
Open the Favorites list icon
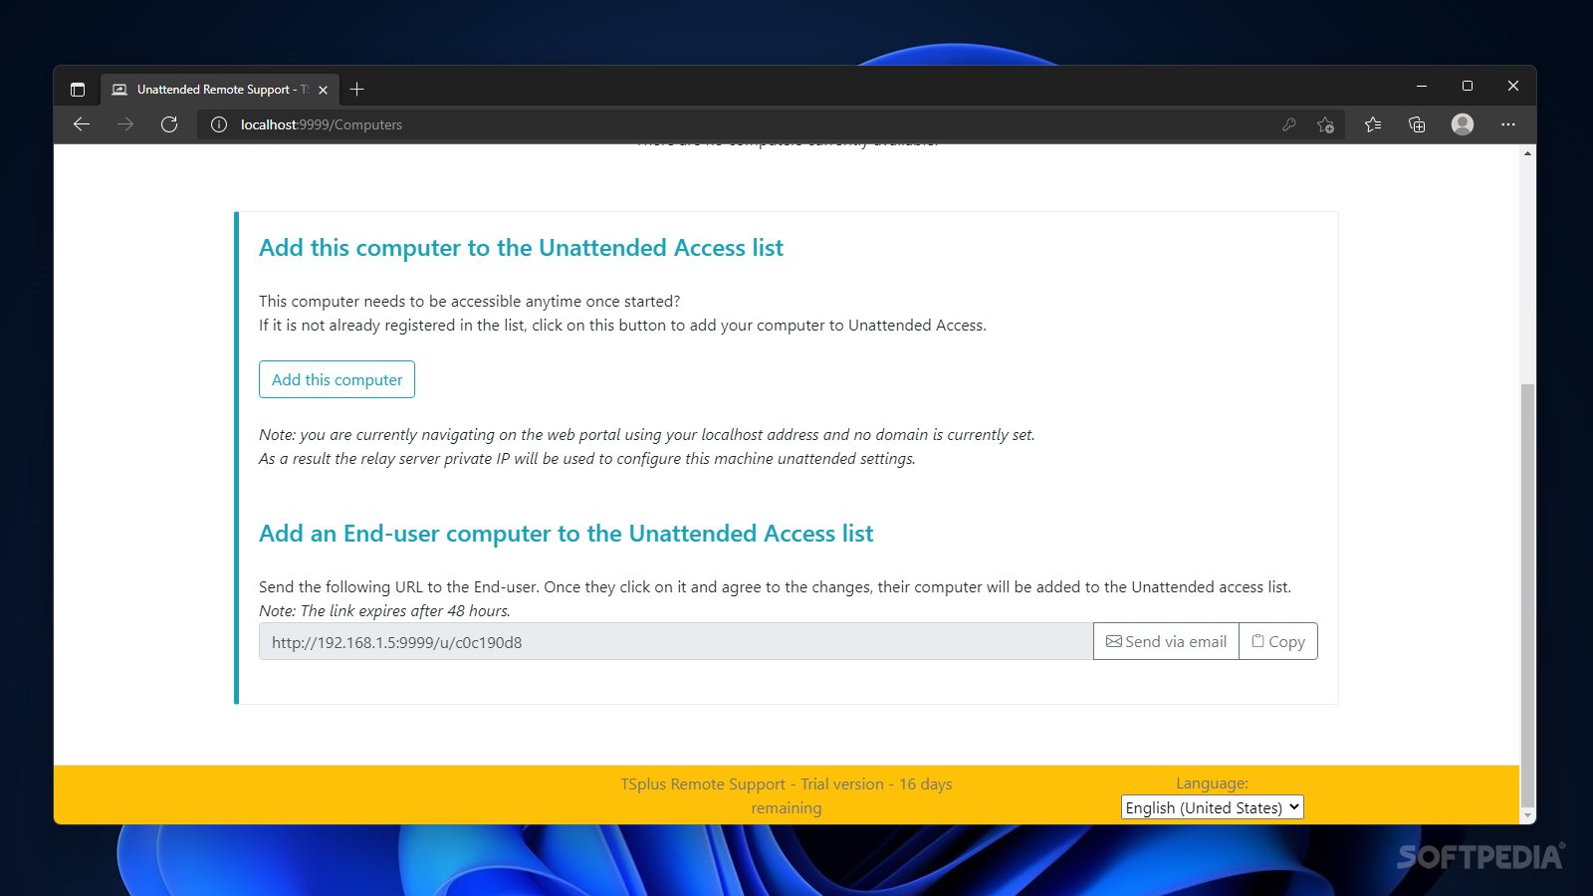pyautogui.click(x=1373, y=124)
